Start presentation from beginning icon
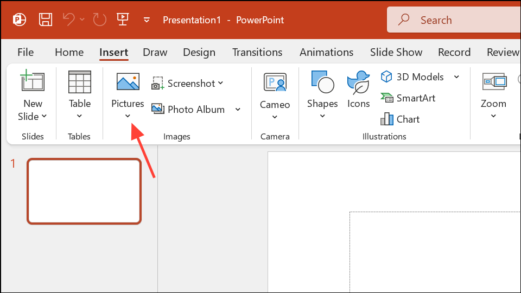 (x=123, y=20)
